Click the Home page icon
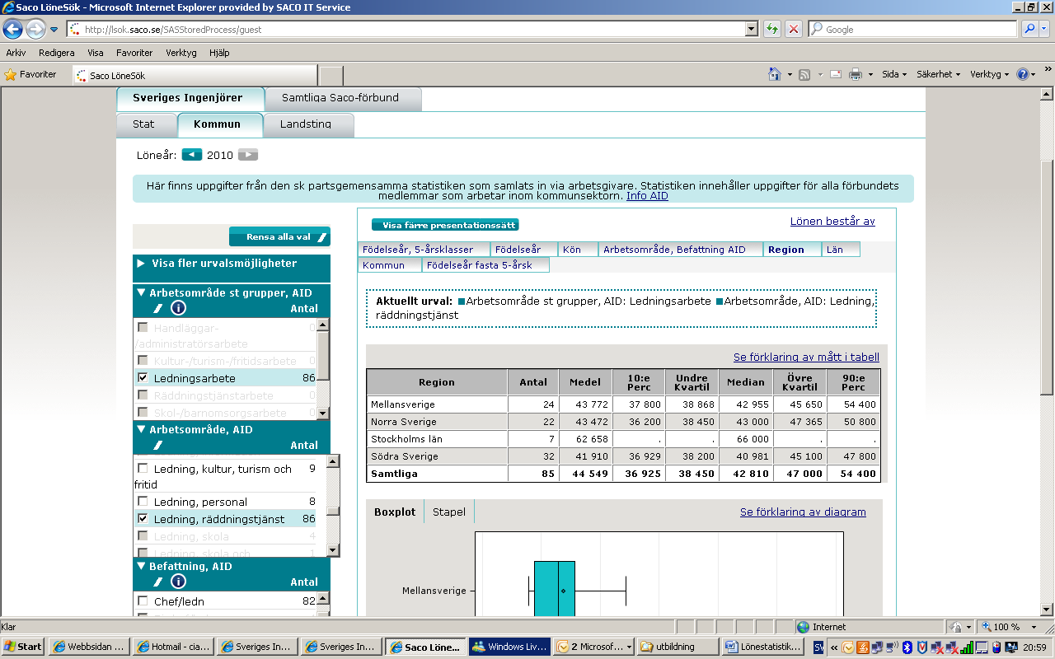This screenshot has width=1055, height=659. pyautogui.click(x=775, y=74)
